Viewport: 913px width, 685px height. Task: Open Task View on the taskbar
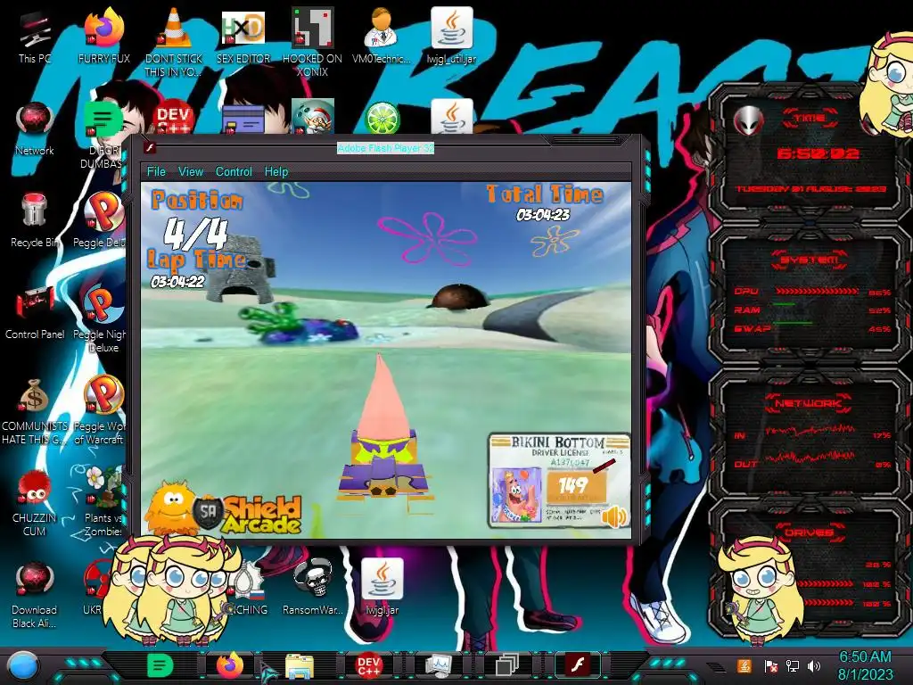[x=507, y=665]
